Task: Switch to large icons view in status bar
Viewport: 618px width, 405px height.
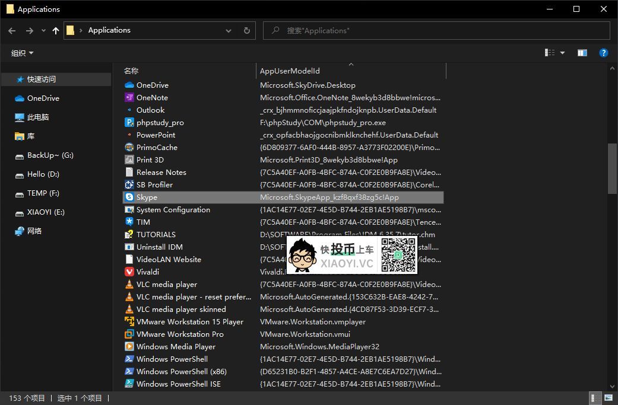Action: tap(609, 398)
